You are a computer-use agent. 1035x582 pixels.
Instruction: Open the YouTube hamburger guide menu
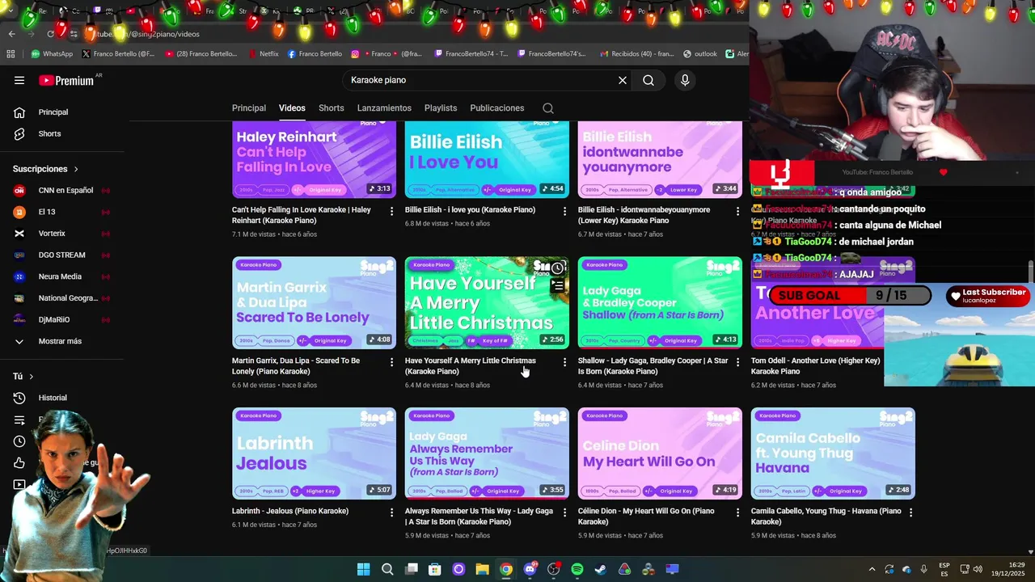click(x=19, y=80)
